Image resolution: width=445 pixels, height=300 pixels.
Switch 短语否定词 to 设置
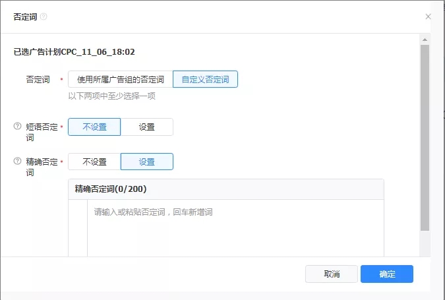[x=146, y=127]
